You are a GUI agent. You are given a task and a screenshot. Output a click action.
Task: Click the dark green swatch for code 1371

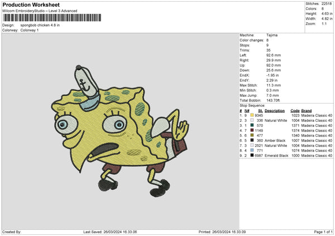click(x=252, y=125)
